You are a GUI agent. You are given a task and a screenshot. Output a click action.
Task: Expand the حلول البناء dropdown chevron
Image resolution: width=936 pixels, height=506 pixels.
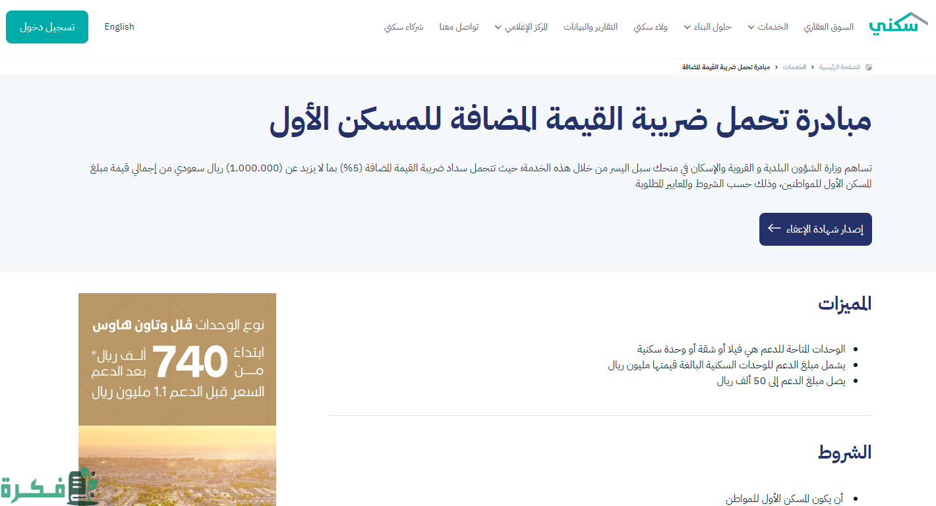tap(687, 27)
